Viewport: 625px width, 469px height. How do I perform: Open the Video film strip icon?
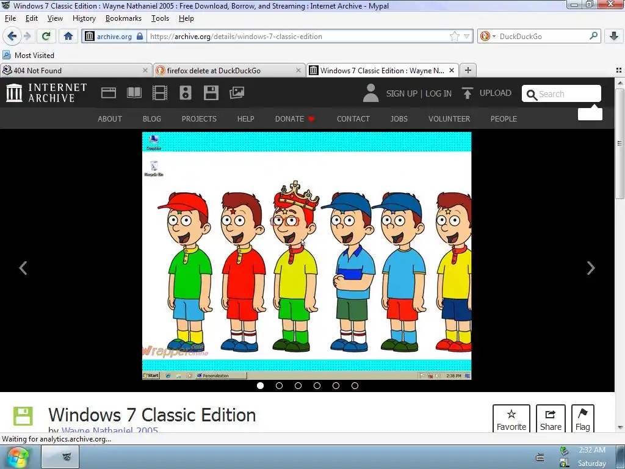pyautogui.click(x=159, y=93)
